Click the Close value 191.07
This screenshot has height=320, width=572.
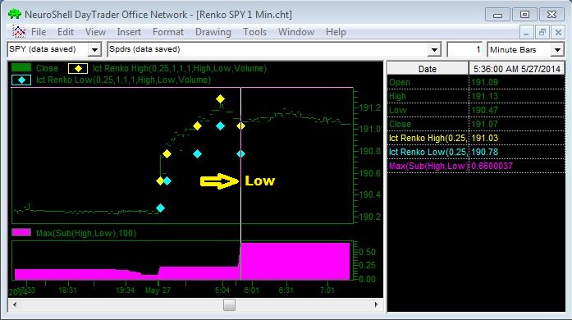484,124
